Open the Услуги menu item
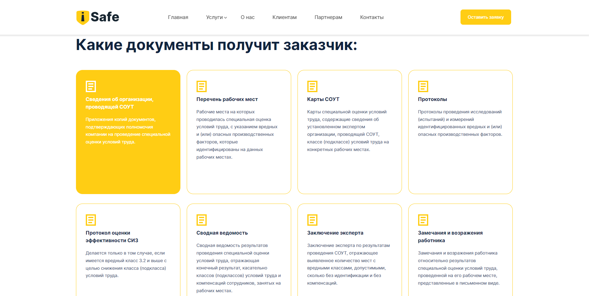Screen dimensions: 589x296 coord(215,17)
